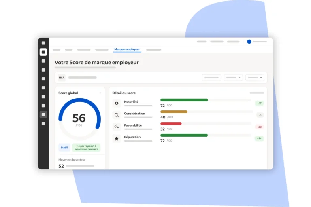
Task: Click the Favorabilité label
Action: [x=133, y=125]
